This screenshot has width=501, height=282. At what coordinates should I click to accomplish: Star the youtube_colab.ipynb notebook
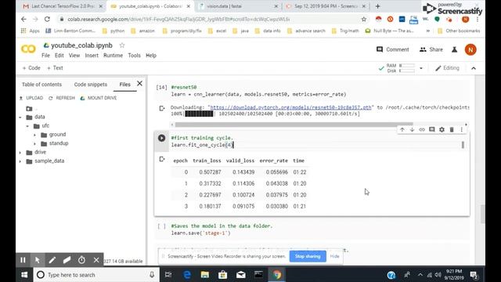click(122, 45)
